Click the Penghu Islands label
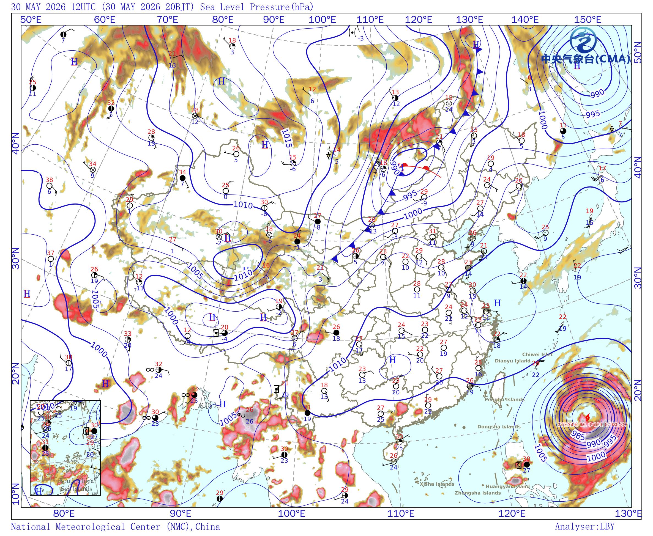This screenshot has height=536, width=653. tap(504, 400)
